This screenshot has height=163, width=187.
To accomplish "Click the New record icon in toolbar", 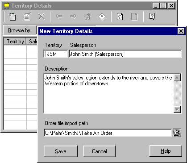I will click(12, 17).
